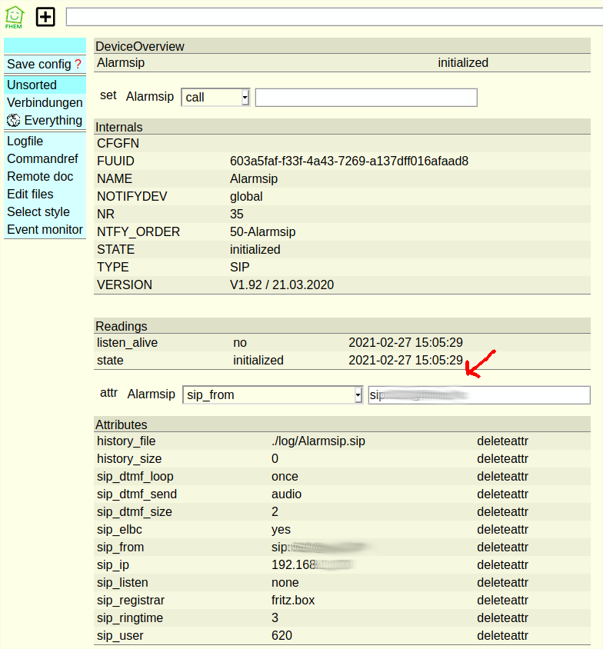Viewport: 603px width, 649px height.
Task: Click the FHEM house logo icon
Action: pyautogui.click(x=14, y=17)
